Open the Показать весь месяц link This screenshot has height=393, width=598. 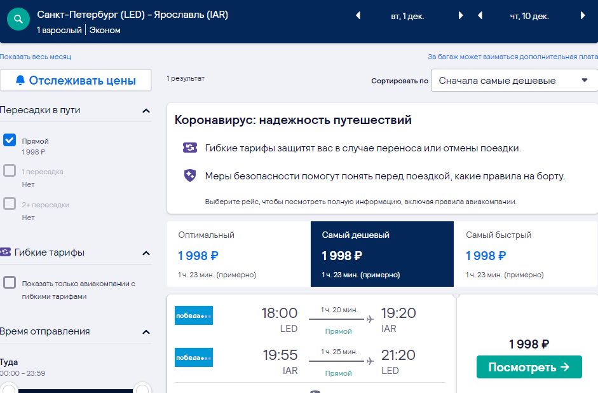pos(36,57)
